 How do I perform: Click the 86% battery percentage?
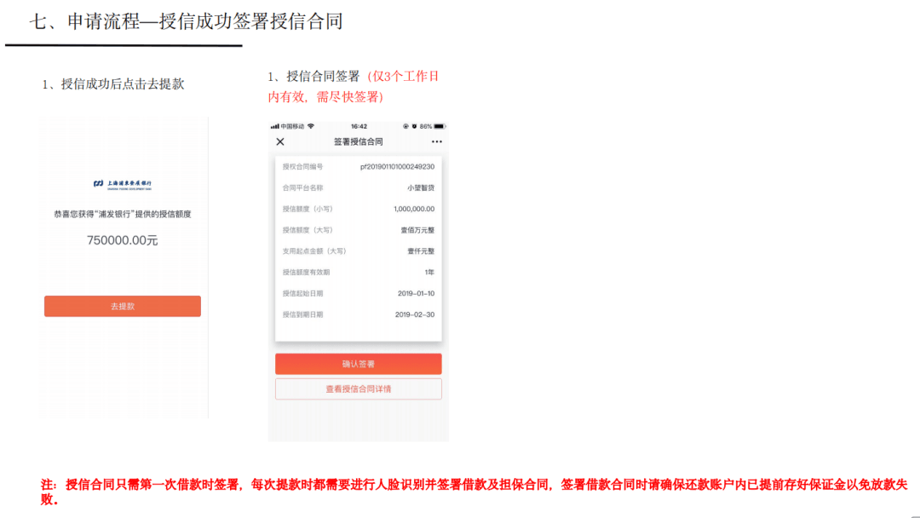pyautogui.click(x=426, y=126)
